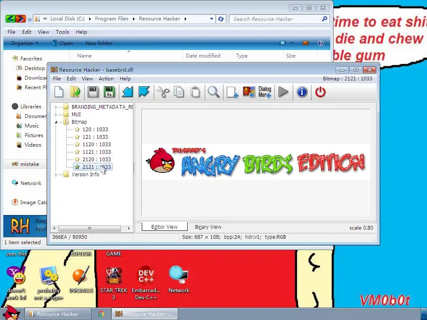Switch to the Editor View tab
The image size is (427, 320).
(x=164, y=227)
